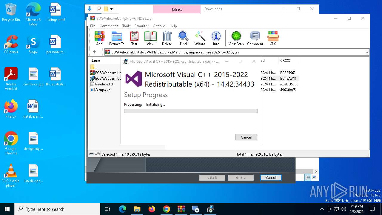Open the Tools menu
382x215 pixels.
coord(126,26)
